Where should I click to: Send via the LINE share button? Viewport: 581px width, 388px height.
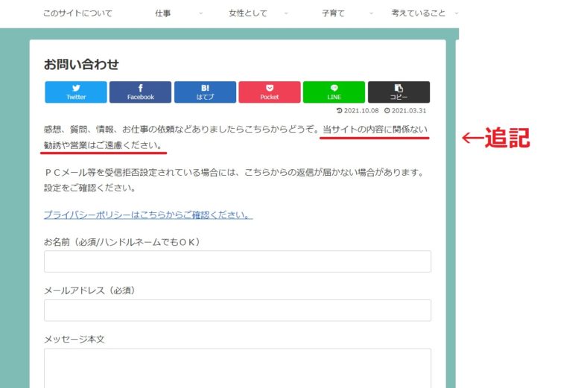[334, 92]
